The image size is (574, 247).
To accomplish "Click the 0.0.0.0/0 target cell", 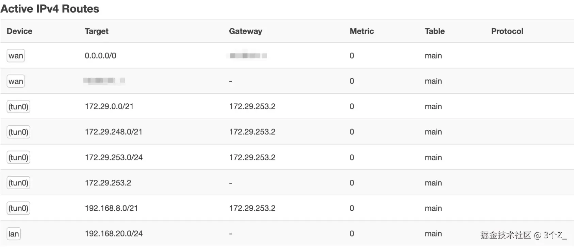I will 100,56.
